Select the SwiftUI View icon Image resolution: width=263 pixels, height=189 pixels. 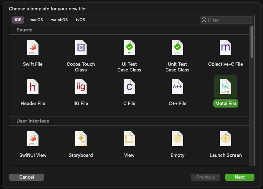pos(33,139)
